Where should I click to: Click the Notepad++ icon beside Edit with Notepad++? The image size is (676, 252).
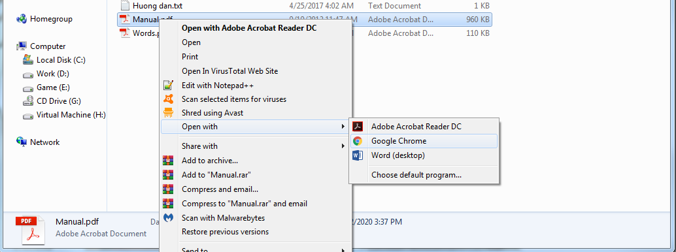coord(168,85)
